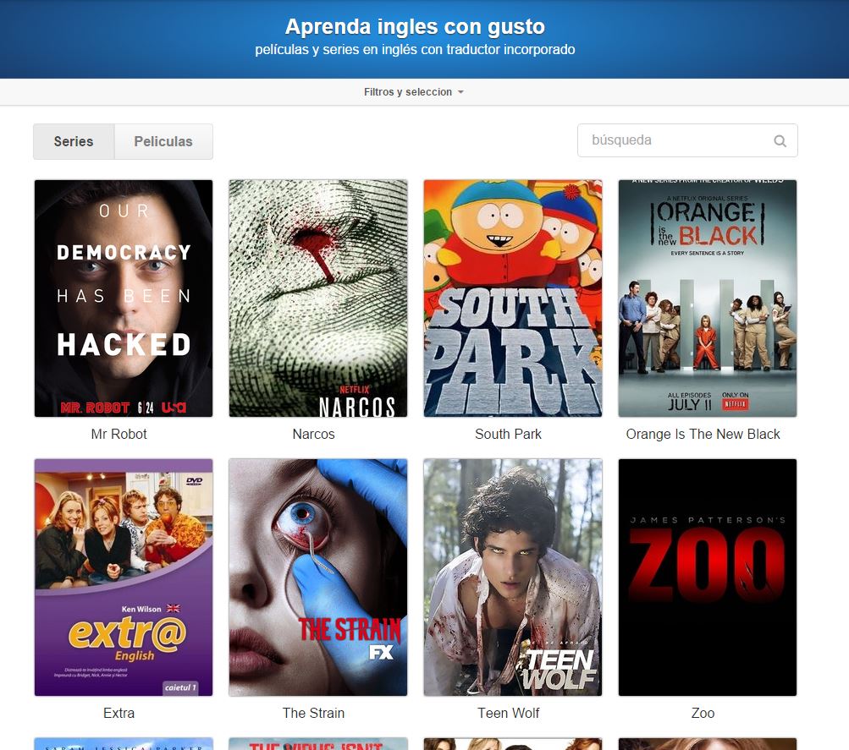Click the Teen Wolf title link
849x750 pixels.
pos(509,714)
